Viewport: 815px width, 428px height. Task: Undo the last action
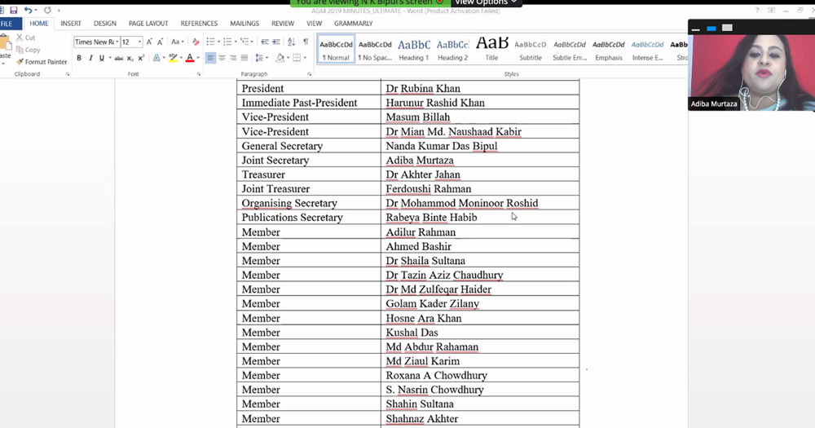point(28,10)
